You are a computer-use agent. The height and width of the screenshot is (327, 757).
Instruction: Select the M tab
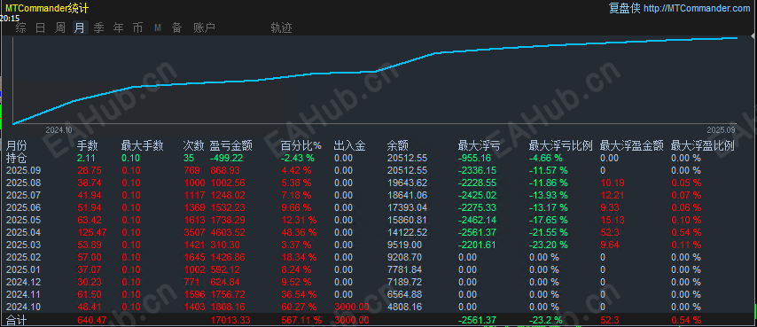point(158,28)
